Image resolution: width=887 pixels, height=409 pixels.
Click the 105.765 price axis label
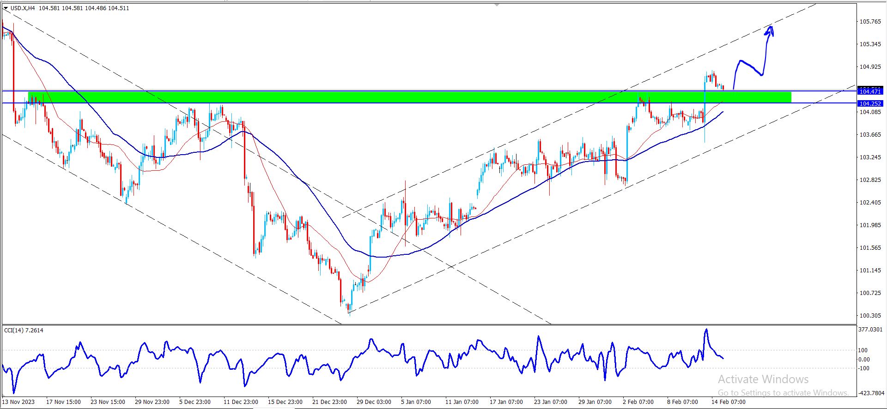click(870, 22)
